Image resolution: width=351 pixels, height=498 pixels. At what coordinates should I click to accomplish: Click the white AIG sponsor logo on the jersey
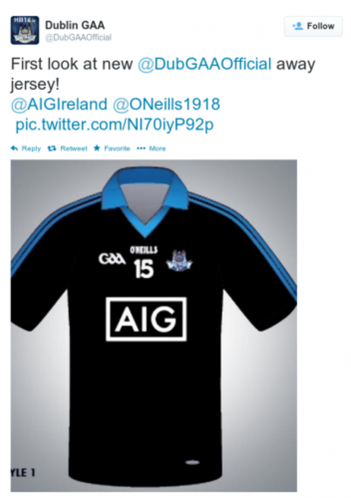pos(146,319)
